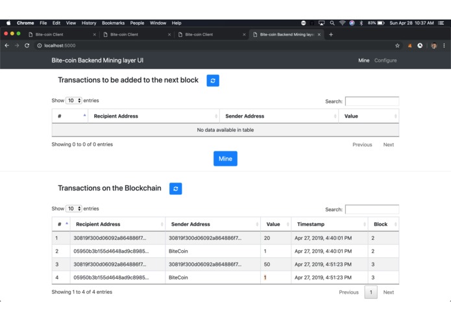Click the Bite-coin Backend Mining layer UI brand
Viewport: 451px width, 321px height.
click(x=97, y=60)
